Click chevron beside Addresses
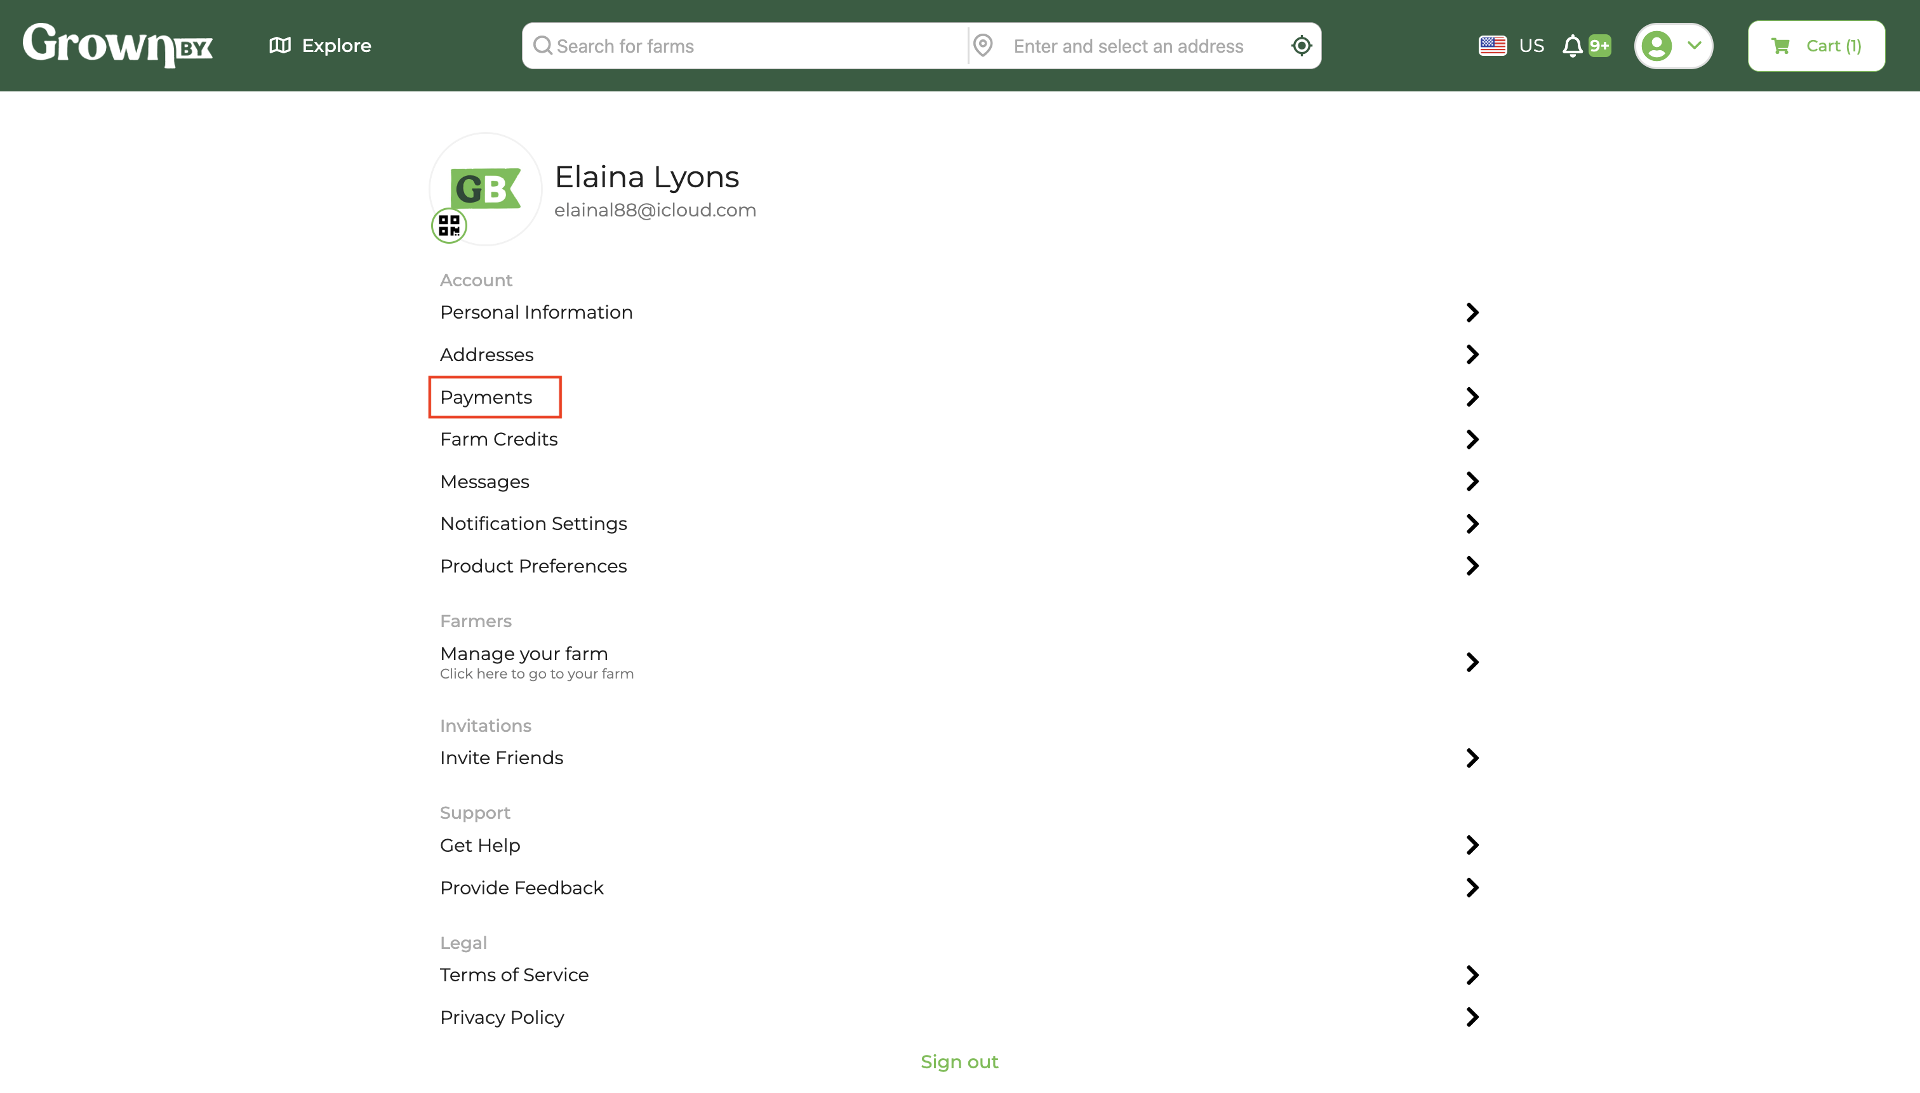Screen dimensions: 1920x1093 1472,354
